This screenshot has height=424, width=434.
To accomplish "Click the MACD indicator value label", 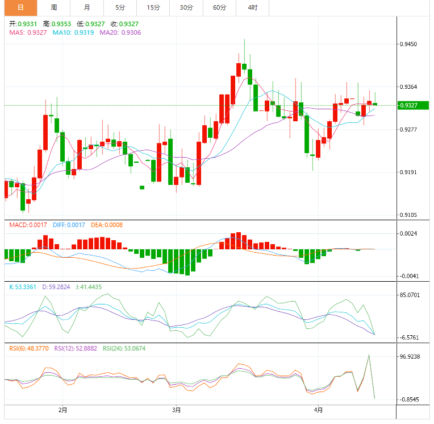I will click(28, 225).
